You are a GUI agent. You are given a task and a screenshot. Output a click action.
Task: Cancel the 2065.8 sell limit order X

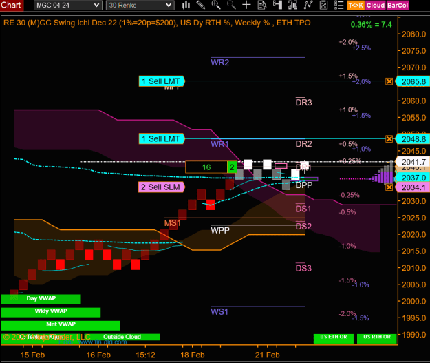[x=389, y=81]
